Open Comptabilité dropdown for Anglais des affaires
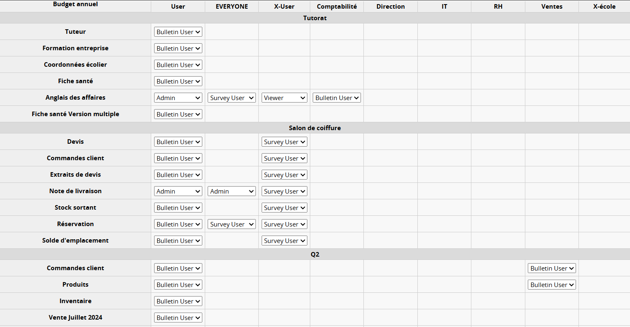The width and height of the screenshot is (630, 327). pyautogui.click(x=337, y=98)
